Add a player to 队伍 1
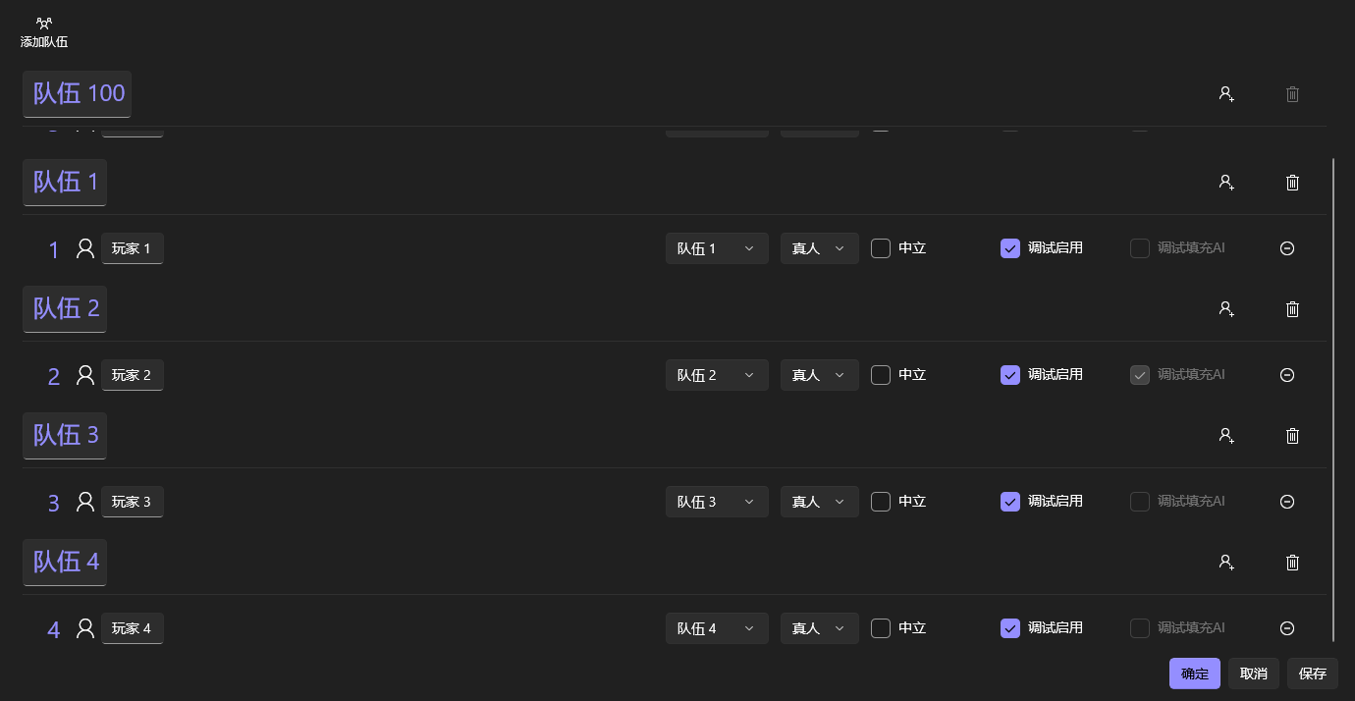1355x701 pixels. 1226,183
